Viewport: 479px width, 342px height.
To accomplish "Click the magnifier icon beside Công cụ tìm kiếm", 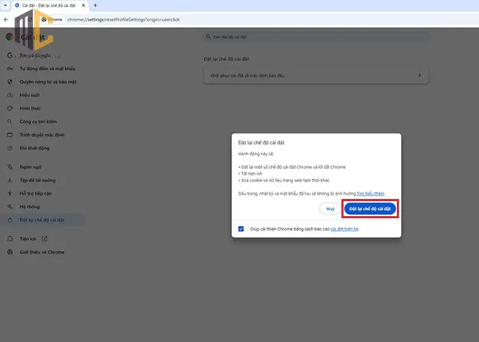I will 10,122.
